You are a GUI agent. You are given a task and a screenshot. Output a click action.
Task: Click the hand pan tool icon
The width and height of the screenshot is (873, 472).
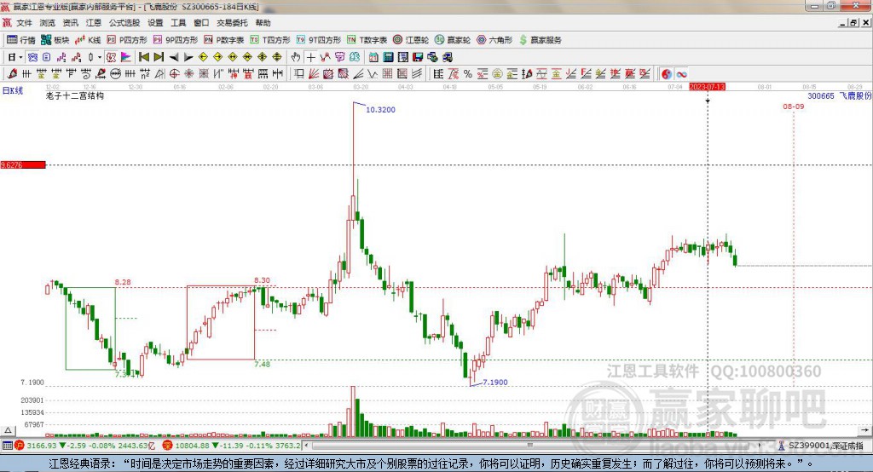[296, 57]
